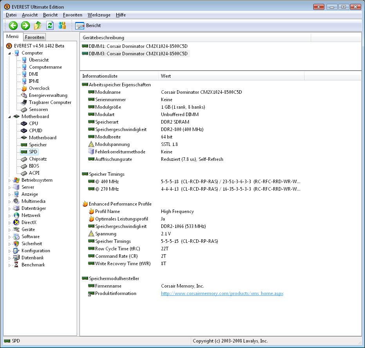The image size is (365, 348).
Task: Open the Werkzeuge menu
Action: pyautogui.click(x=99, y=15)
